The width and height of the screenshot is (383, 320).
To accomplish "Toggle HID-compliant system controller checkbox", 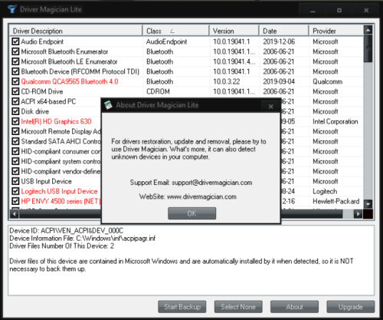I will click(15, 161).
